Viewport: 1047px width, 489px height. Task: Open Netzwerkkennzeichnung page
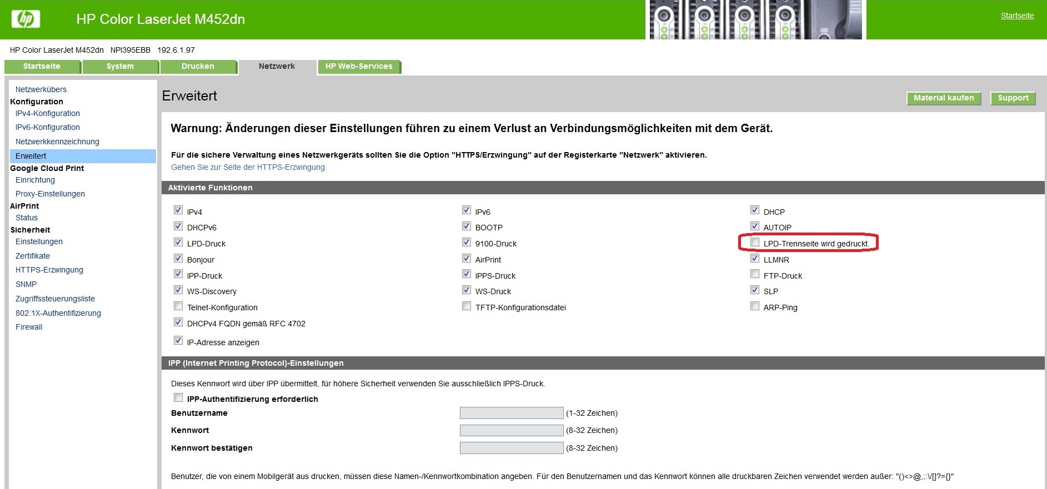click(57, 142)
